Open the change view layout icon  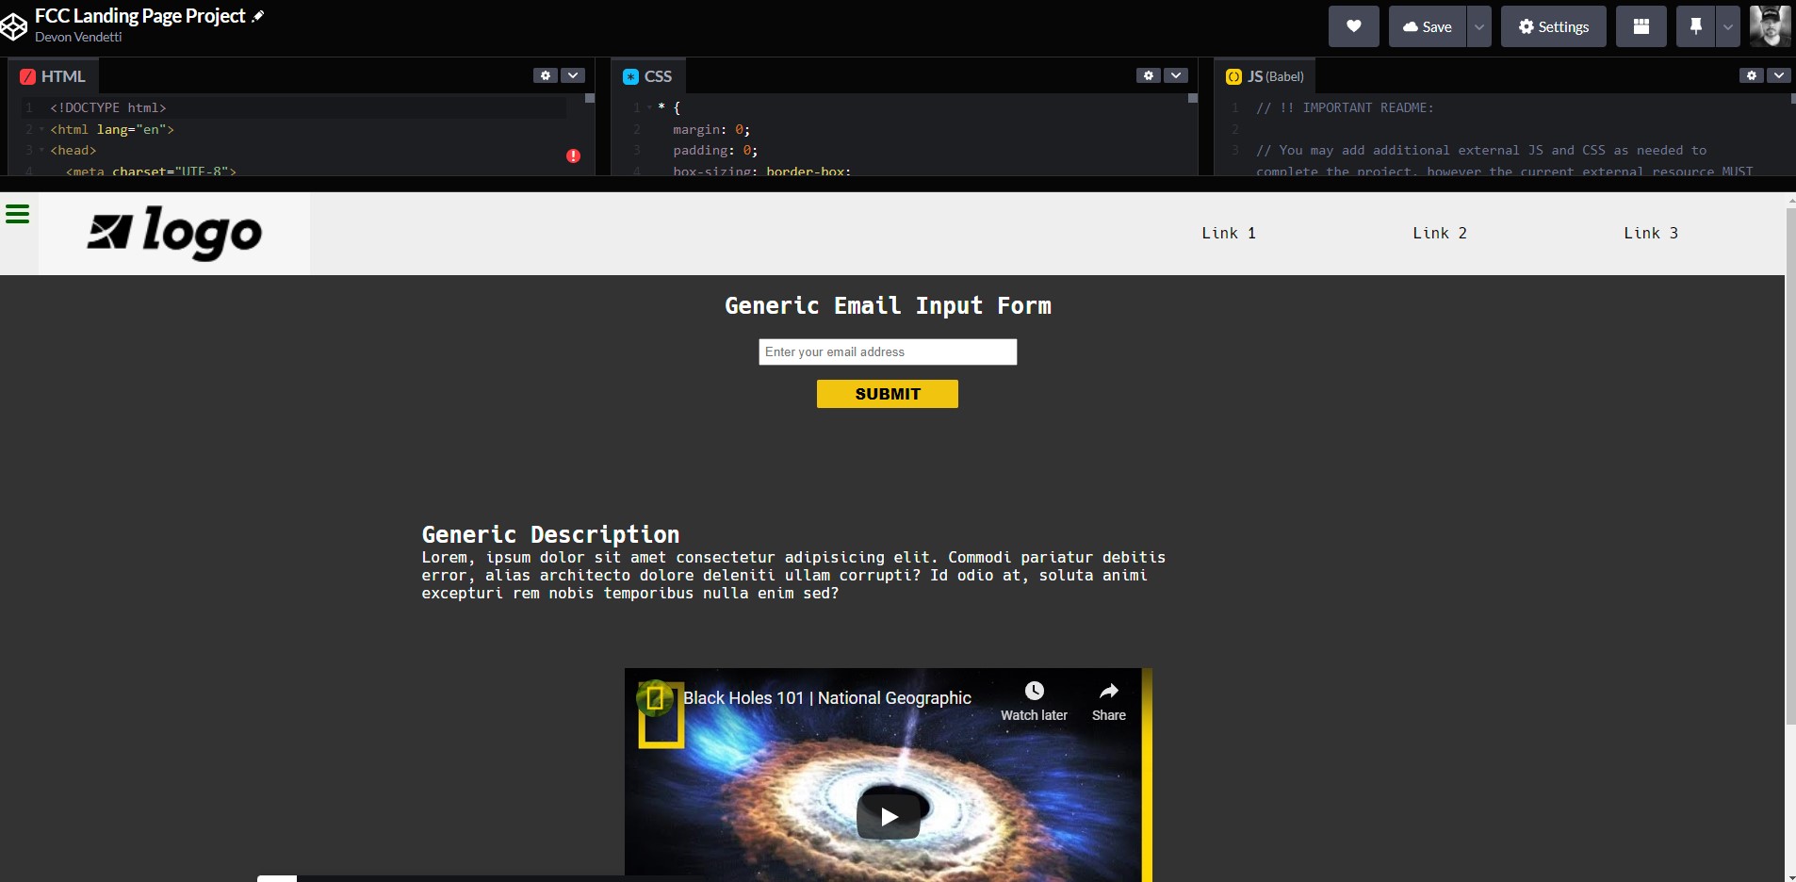(x=1641, y=26)
